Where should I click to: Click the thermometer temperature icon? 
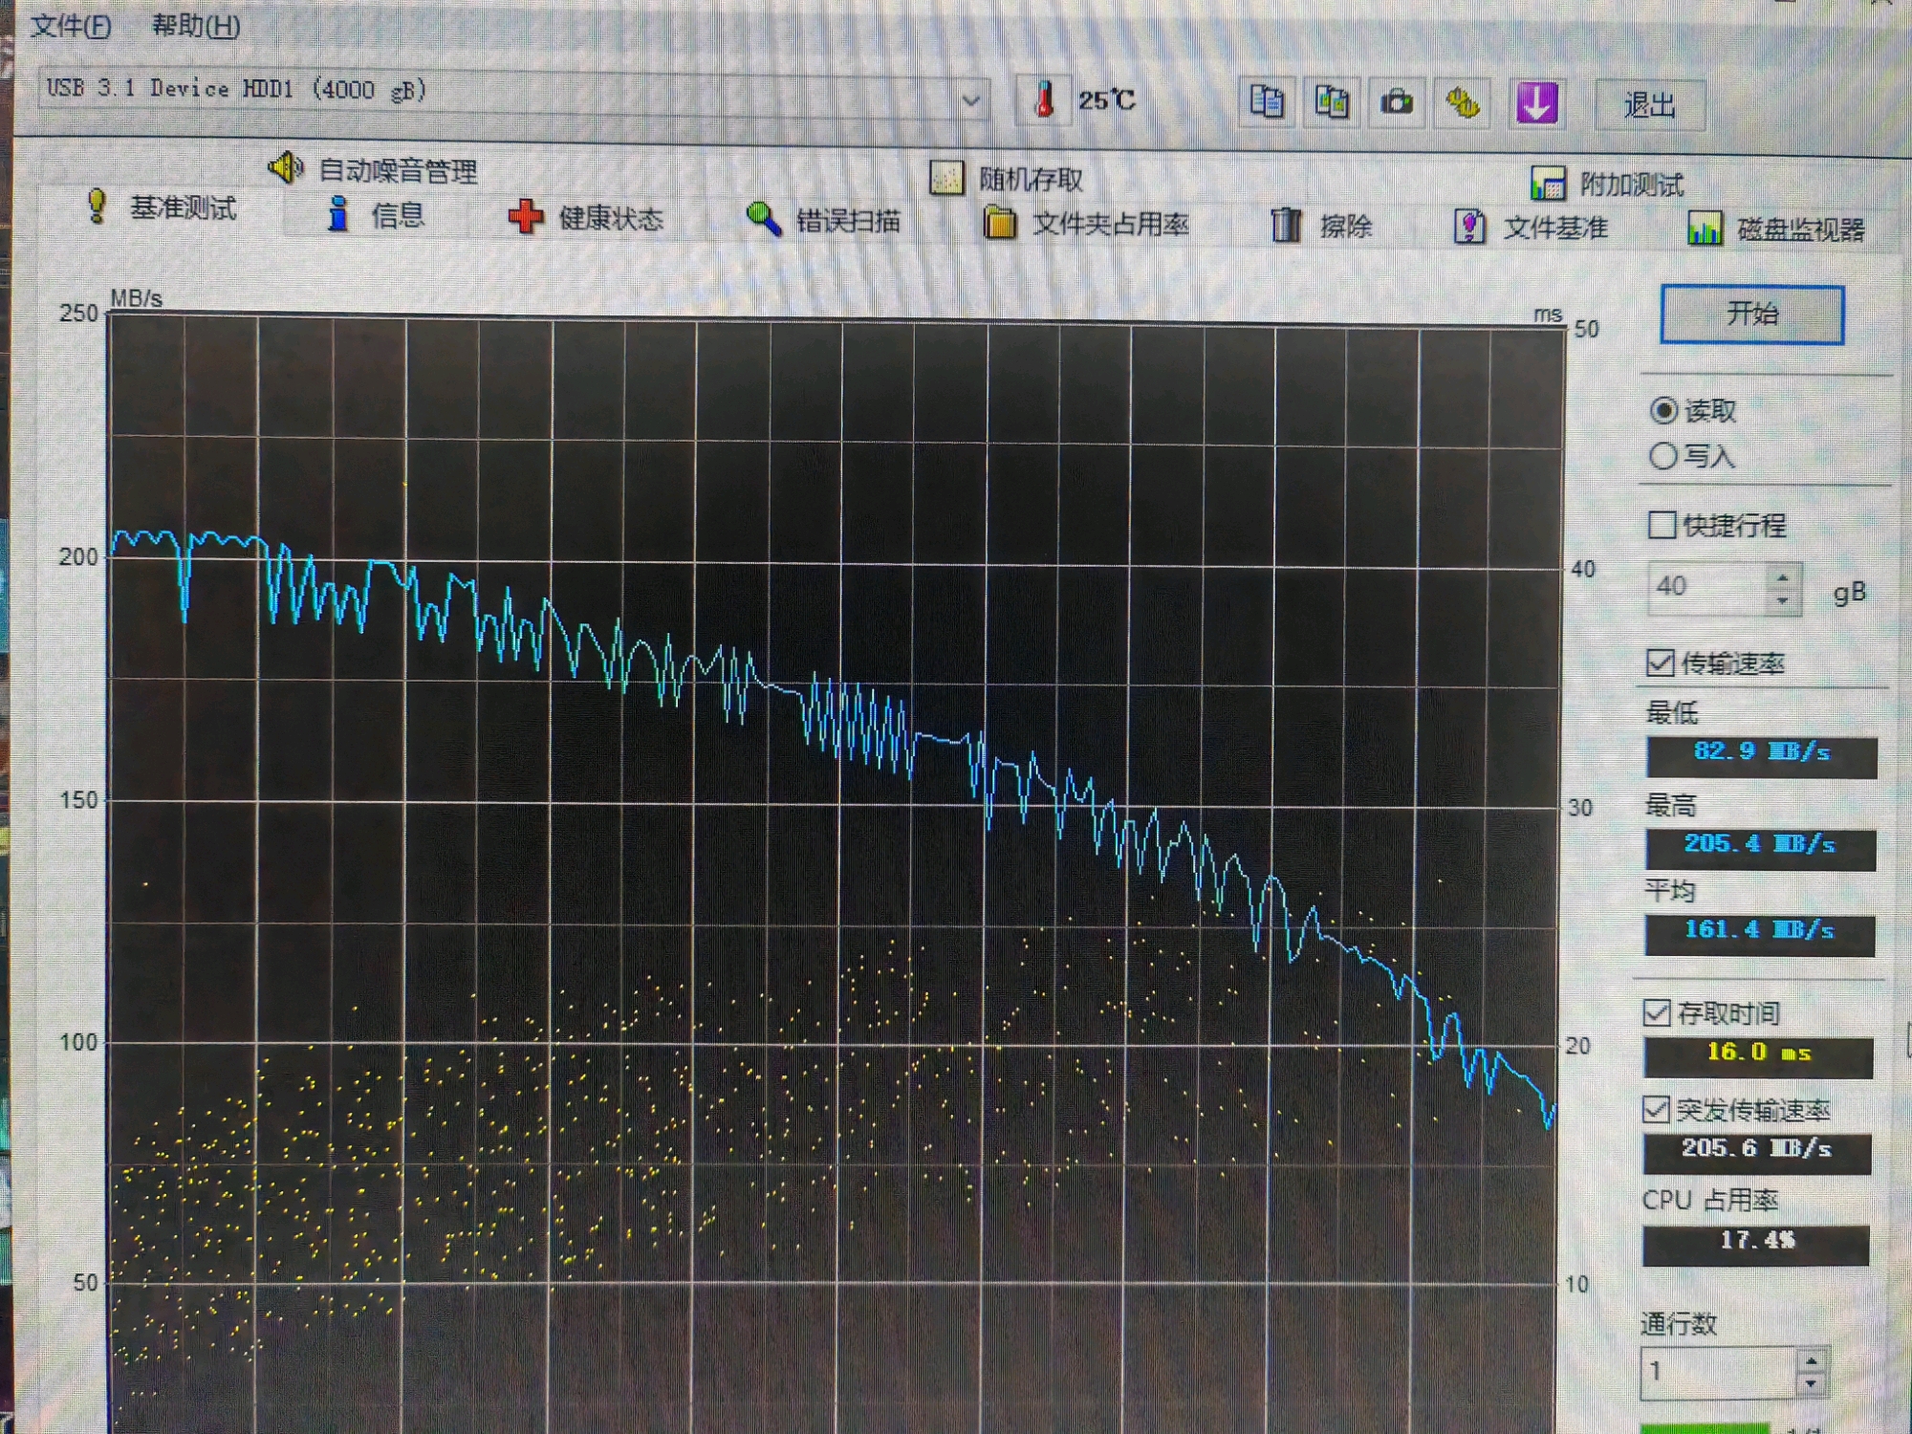point(1044,98)
